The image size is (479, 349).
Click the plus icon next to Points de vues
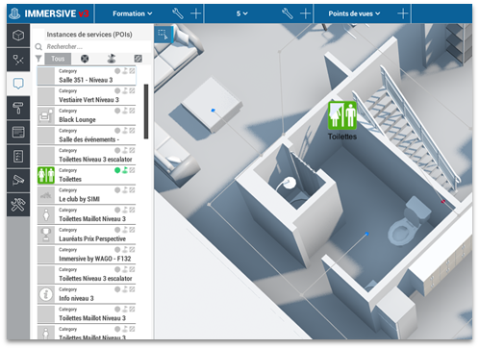[x=402, y=13]
